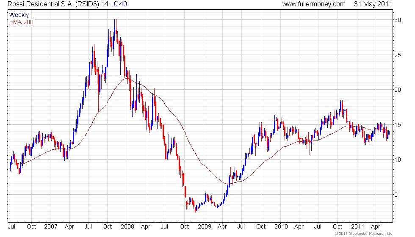Click the Rossi Residential S.A. chart title
Viewport: 415px width, 237px height.
click(x=58, y=4)
